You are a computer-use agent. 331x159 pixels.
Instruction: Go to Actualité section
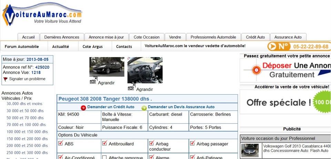(61, 46)
